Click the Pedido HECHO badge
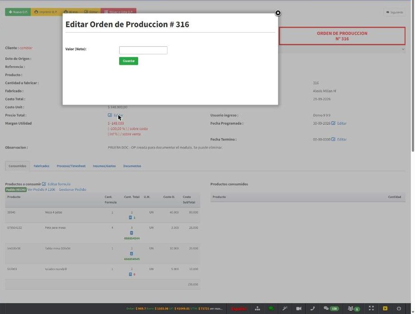415x314 pixels. click(x=16, y=189)
